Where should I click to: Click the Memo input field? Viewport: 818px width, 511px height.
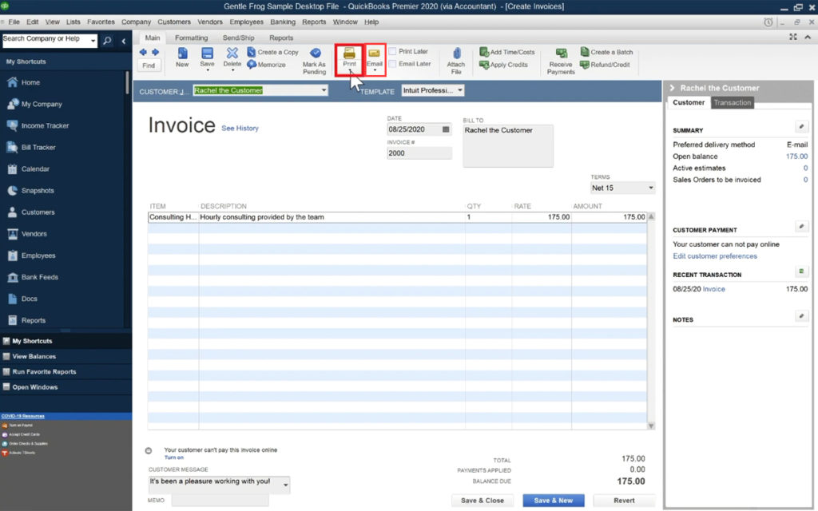220,501
